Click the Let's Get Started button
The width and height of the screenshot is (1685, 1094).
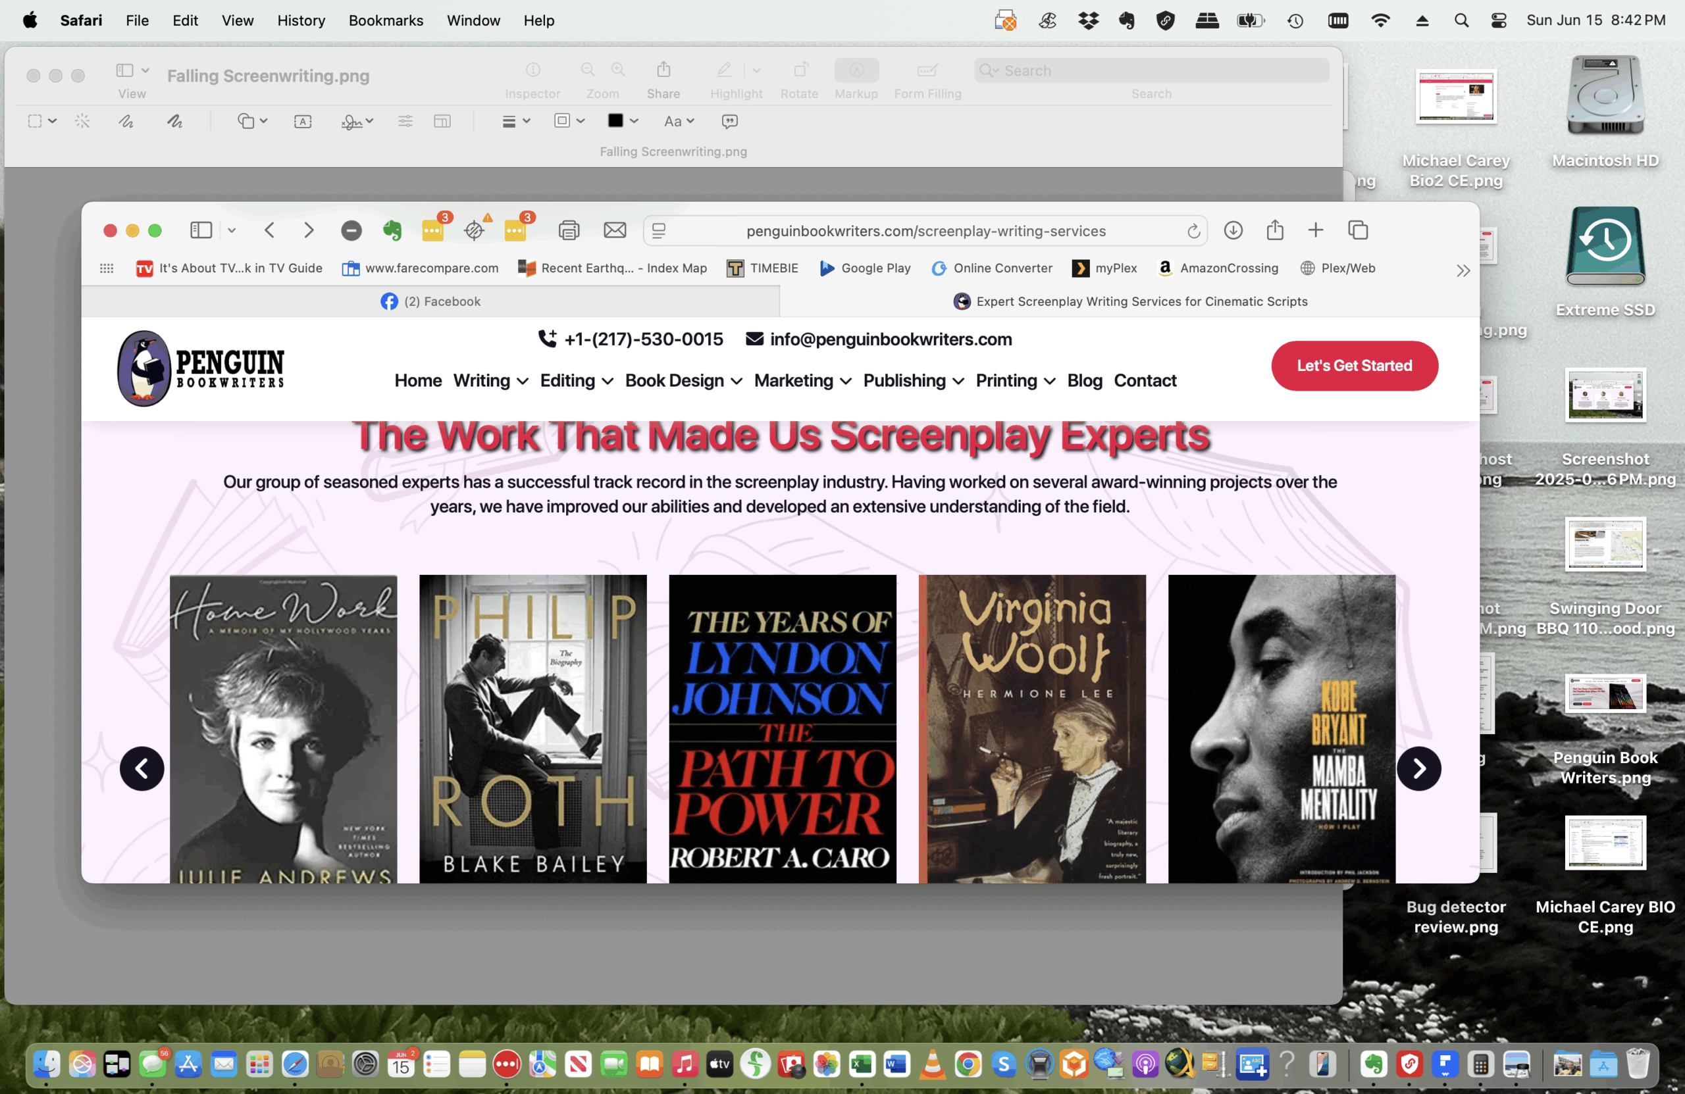pos(1354,366)
